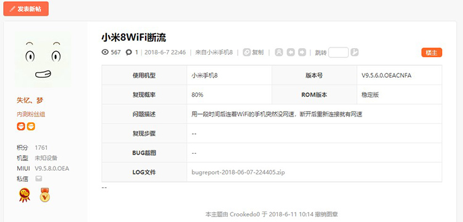
Task: Click the comment bubble icon
Action: pyautogui.click(x=129, y=52)
